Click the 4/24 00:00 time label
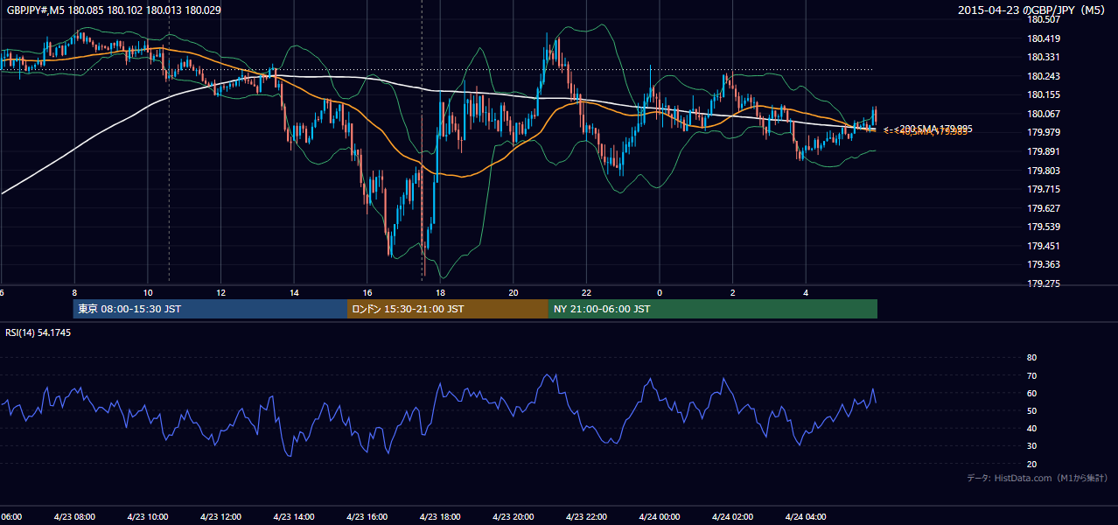Image resolution: width=1118 pixels, height=525 pixels. pyautogui.click(x=659, y=516)
